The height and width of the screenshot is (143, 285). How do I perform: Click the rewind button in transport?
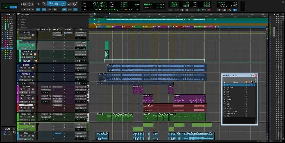[182, 10]
